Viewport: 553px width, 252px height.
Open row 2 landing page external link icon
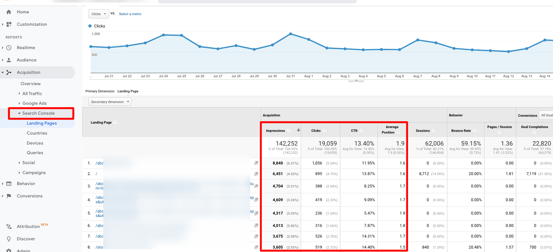coord(256,174)
